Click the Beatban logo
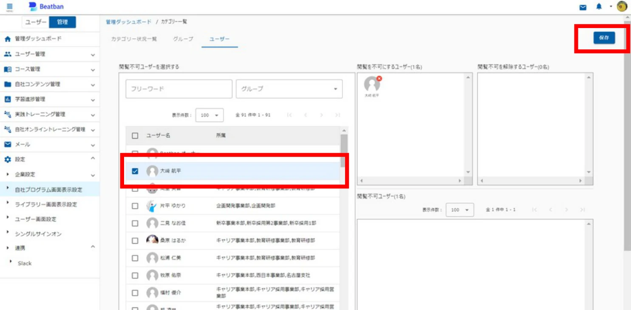 (45, 7)
